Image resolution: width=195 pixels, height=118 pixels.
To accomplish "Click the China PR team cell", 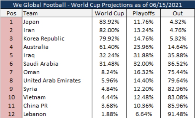I will 33,106.
